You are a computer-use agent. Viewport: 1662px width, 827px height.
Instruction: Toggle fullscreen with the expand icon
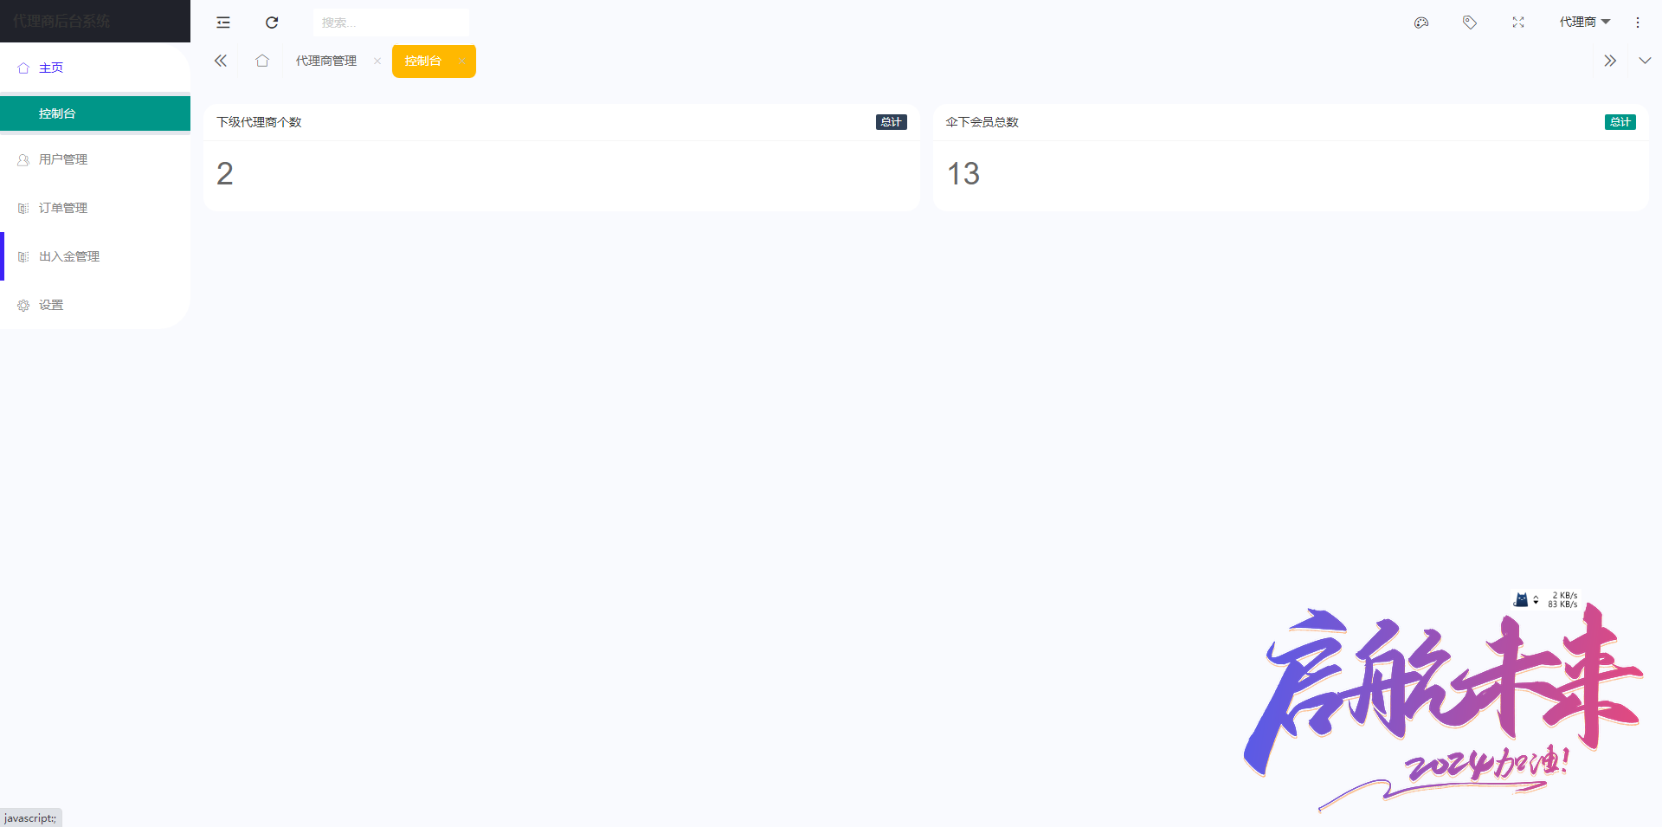coord(1518,23)
